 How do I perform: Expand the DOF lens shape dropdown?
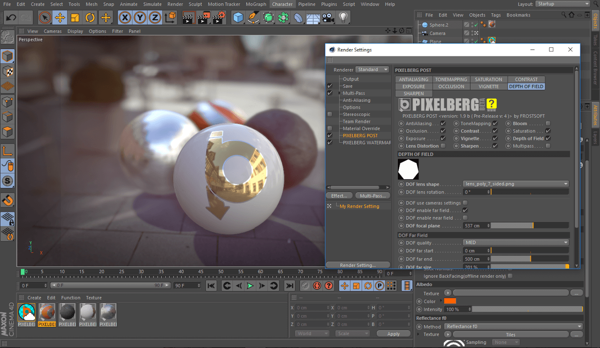point(516,184)
